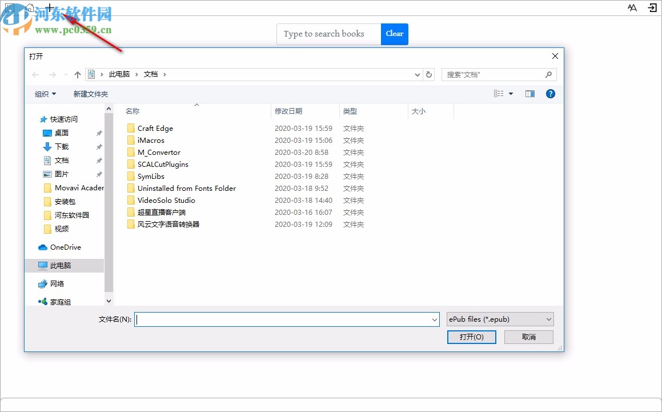Open the font settings with the AA icon
The image size is (662, 412).
click(x=632, y=8)
